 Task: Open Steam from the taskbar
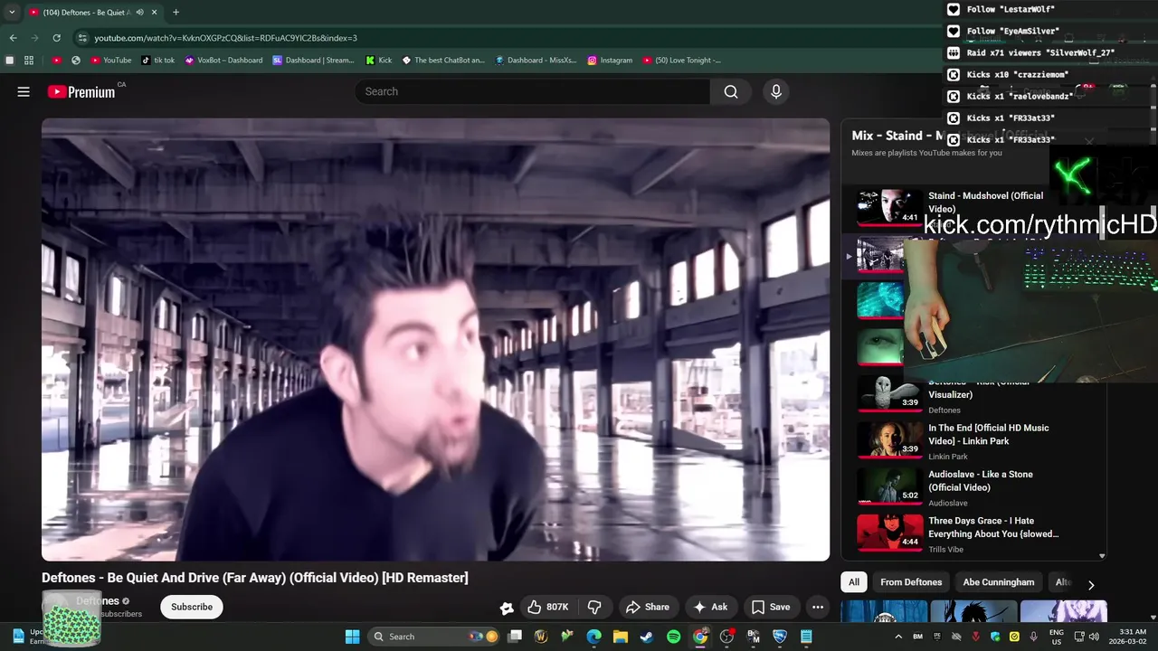[647, 637]
